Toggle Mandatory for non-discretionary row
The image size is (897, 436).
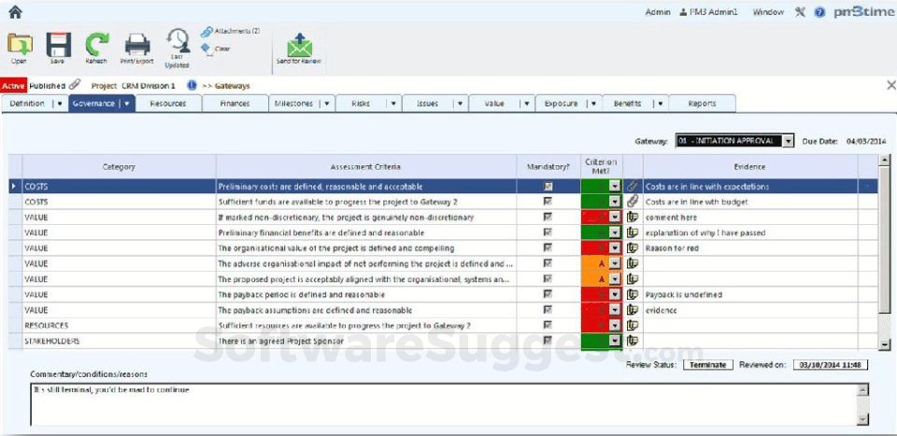point(548,218)
